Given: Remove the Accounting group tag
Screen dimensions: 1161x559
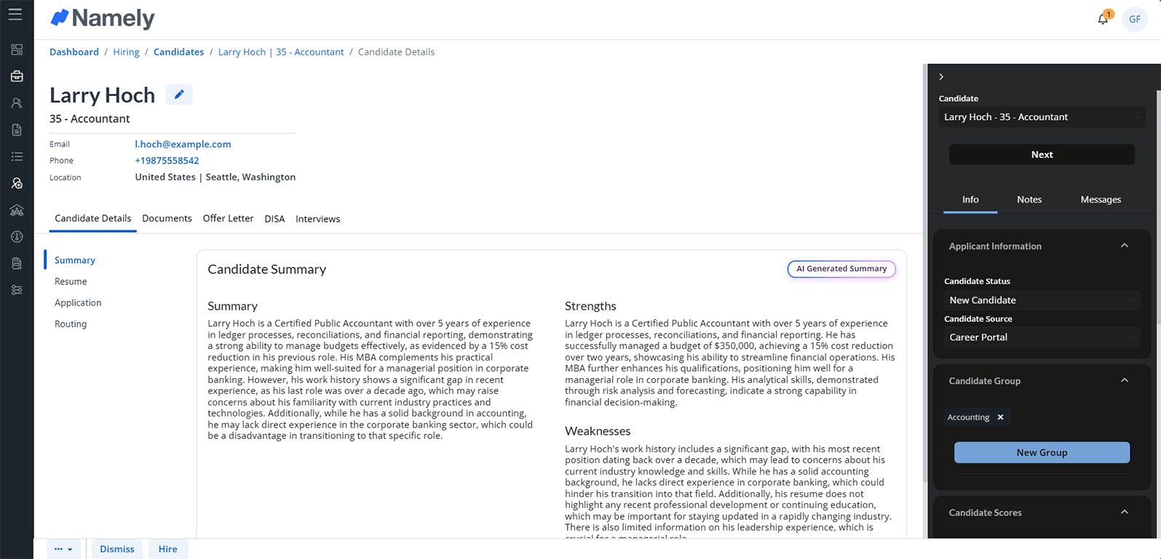Looking at the screenshot, I should pos(1001,417).
